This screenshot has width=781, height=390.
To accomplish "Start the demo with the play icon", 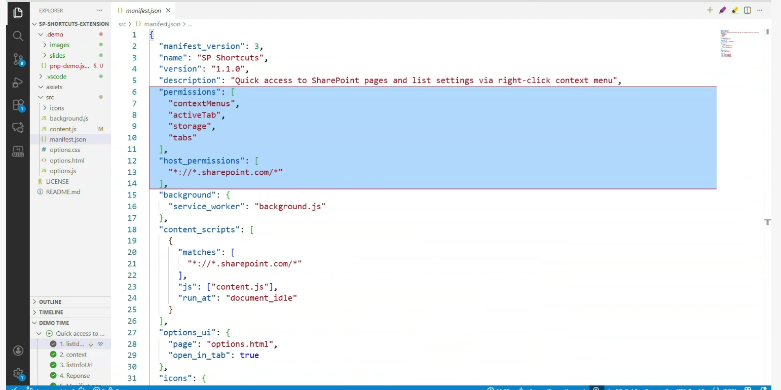I will (x=49, y=334).
